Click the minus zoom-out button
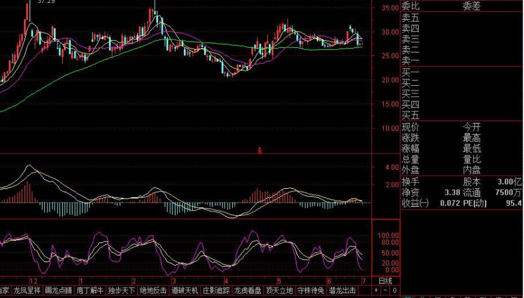Screen dimensions: 524x298 coord(385,290)
